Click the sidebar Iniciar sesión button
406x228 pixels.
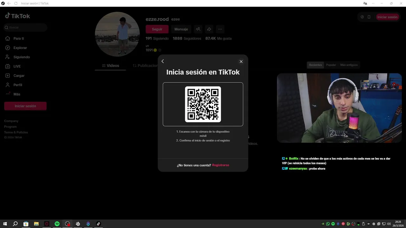coord(25,106)
